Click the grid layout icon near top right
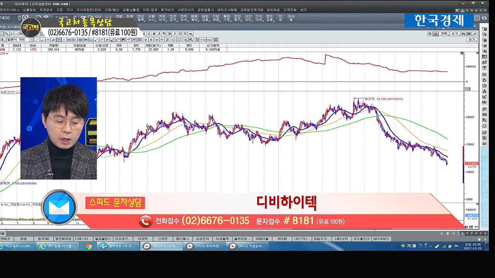Screen dimensions: 495x278 pyautogui.click(x=477, y=18)
